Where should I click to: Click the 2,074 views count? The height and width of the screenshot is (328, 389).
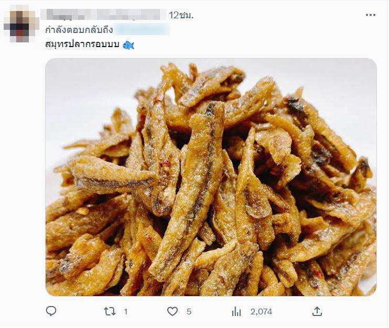coord(261,312)
